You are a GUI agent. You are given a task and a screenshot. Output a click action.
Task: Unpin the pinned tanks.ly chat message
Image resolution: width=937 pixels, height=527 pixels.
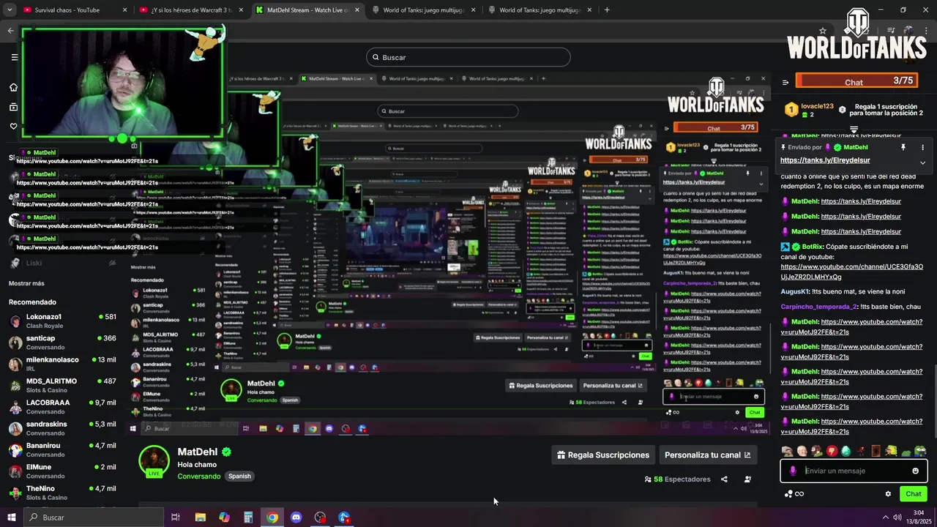(x=903, y=147)
